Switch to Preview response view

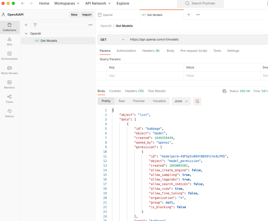(139, 101)
